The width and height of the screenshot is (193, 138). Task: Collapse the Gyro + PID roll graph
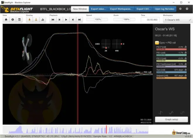[x=157, y=43]
